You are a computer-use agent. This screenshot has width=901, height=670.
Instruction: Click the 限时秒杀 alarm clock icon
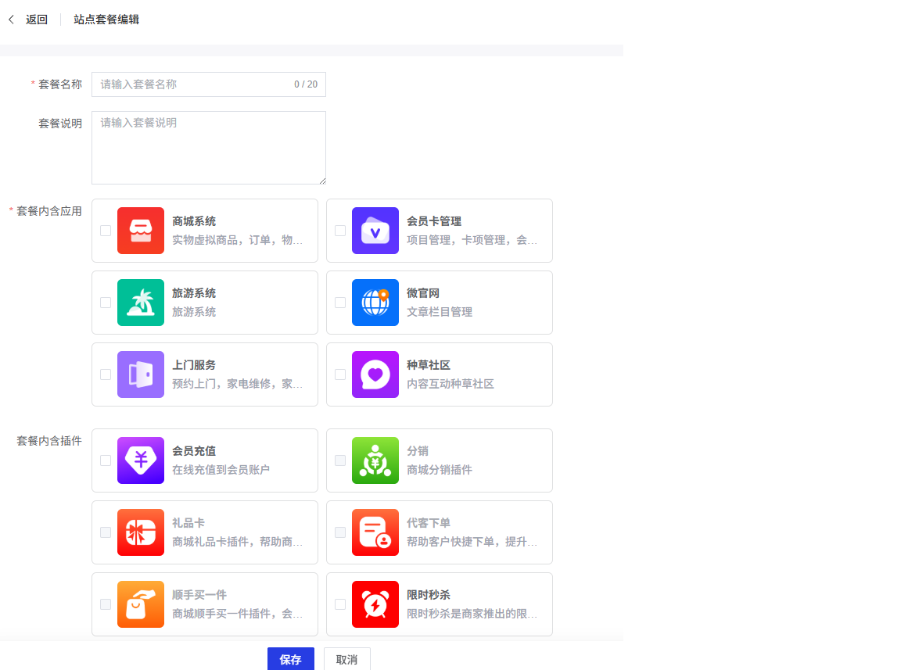click(x=375, y=604)
